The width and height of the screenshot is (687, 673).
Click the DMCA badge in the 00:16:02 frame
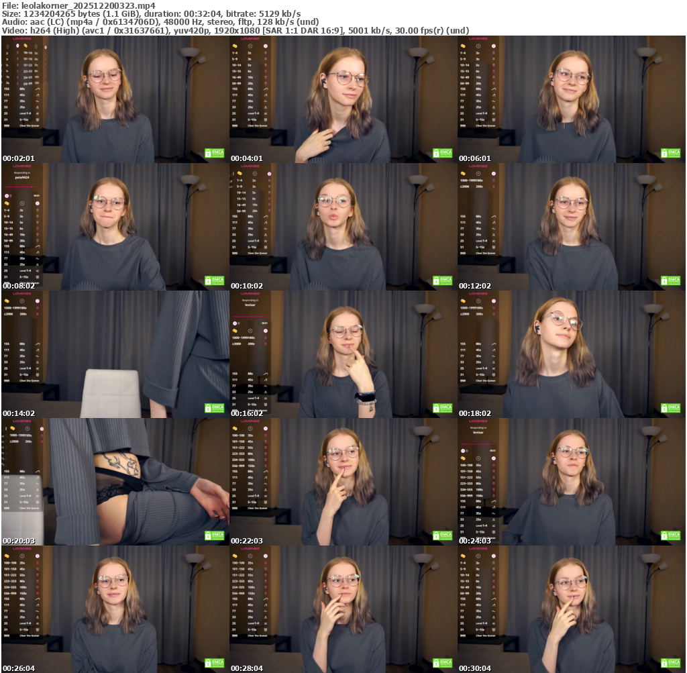(443, 408)
